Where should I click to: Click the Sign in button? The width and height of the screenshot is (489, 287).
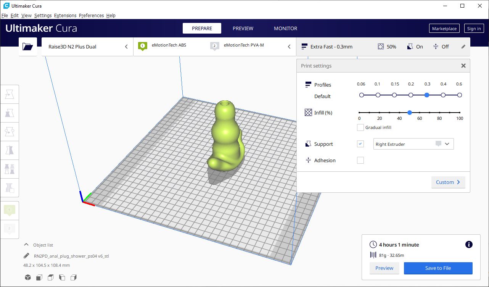tap(474, 29)
